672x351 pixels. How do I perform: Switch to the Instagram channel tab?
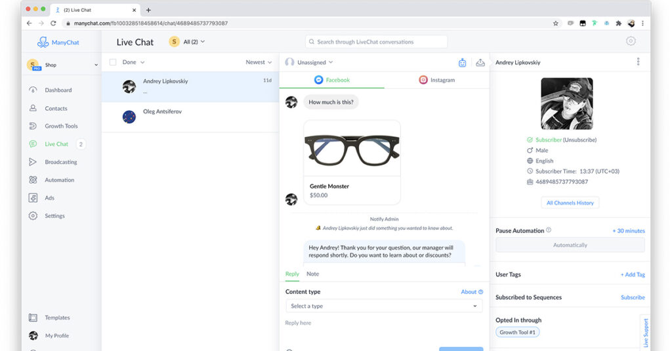tap(437, 80)
